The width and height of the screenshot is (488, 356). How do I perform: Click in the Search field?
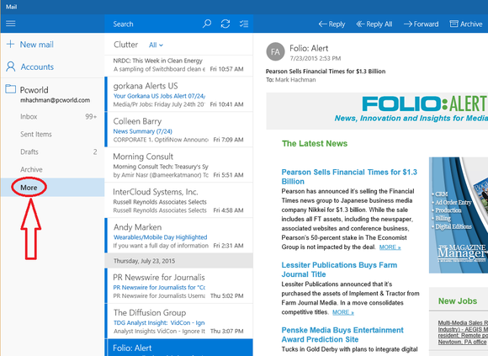point(152,24)
